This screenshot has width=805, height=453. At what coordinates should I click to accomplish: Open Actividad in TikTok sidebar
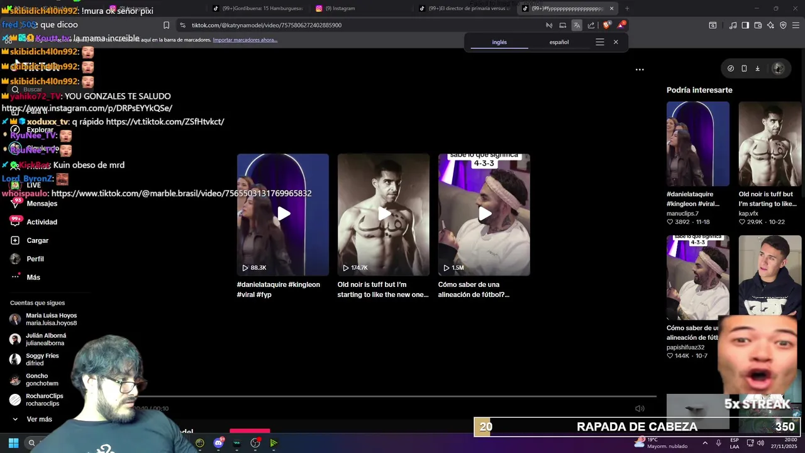pyautogui.click(x=34, y=222)
